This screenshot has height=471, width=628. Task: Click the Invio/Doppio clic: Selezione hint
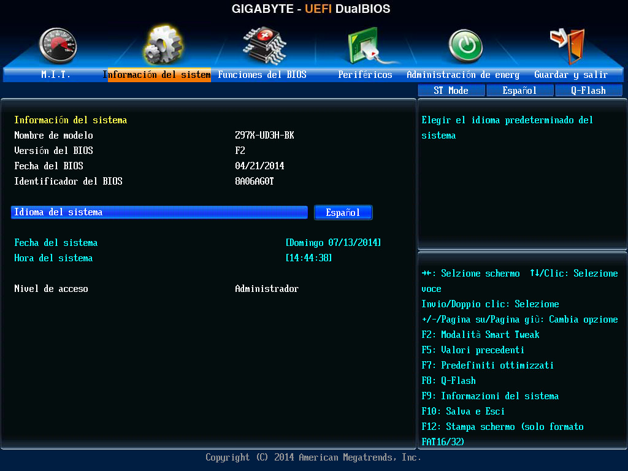[490, 304]
